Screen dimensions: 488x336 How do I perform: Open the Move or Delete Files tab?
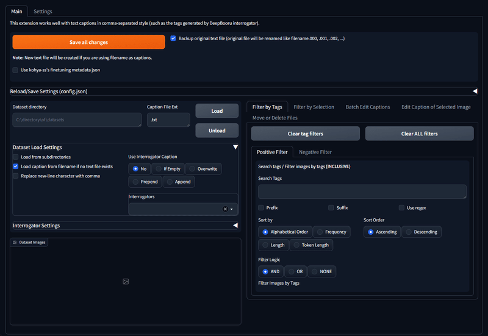tap(275, 118)
